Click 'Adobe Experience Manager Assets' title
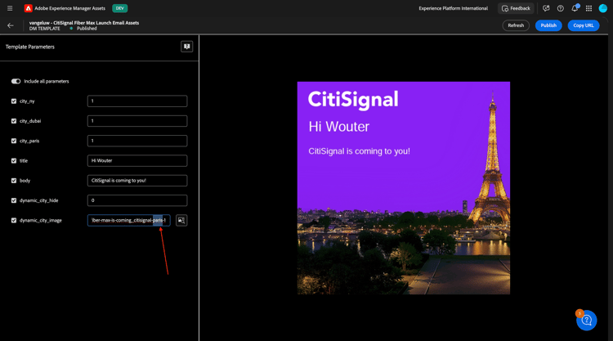Image resolution: width=613 pixels, height=341 pixels. [x=70, y=8]
